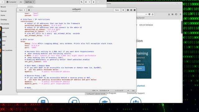This screenshot has height=112, width=199.
Task: Select Other Locations in the Files sidebar
Action: tap(7, 50)
